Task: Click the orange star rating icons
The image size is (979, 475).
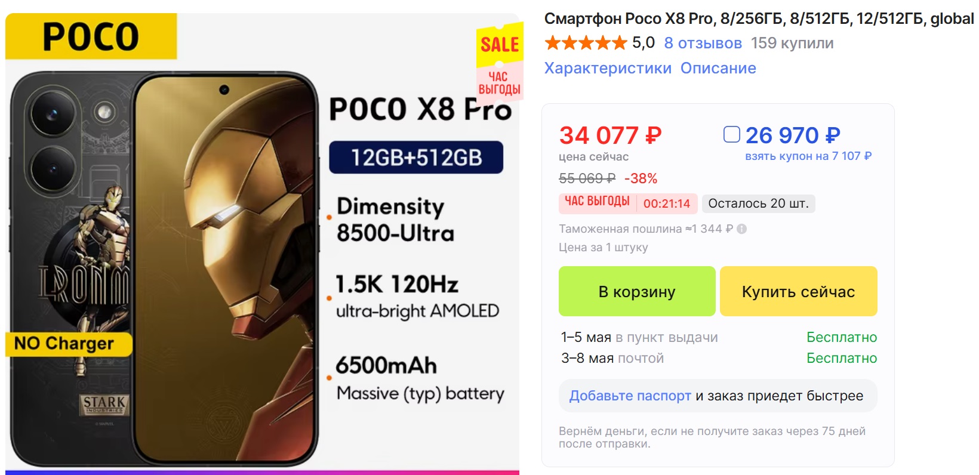Action: pyautogui.click(x=586, y=43)
